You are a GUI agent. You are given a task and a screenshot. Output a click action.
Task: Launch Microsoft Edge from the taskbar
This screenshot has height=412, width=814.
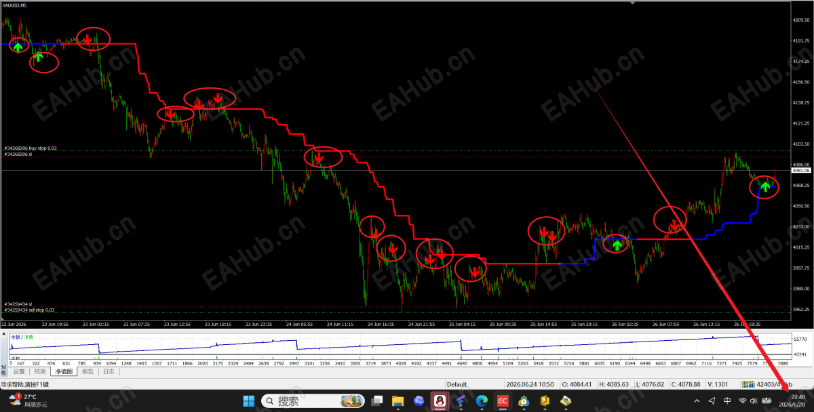(x=482, y=400)
